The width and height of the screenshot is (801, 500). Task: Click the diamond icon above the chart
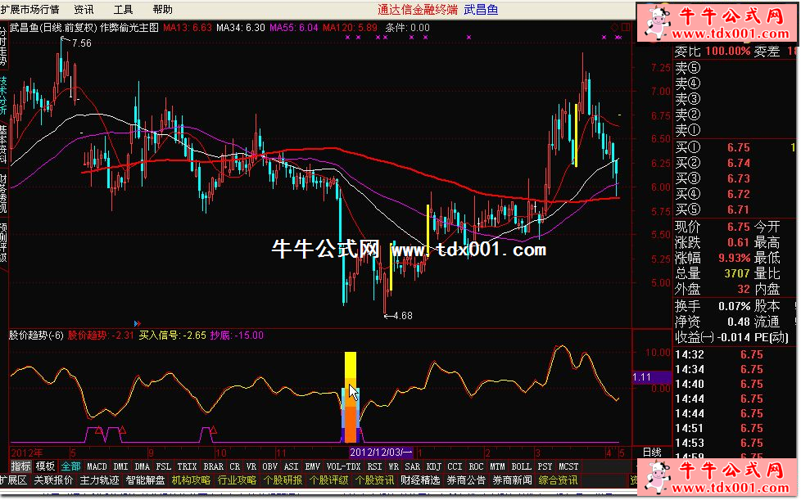pyautogui.click(x=614, y=28)
